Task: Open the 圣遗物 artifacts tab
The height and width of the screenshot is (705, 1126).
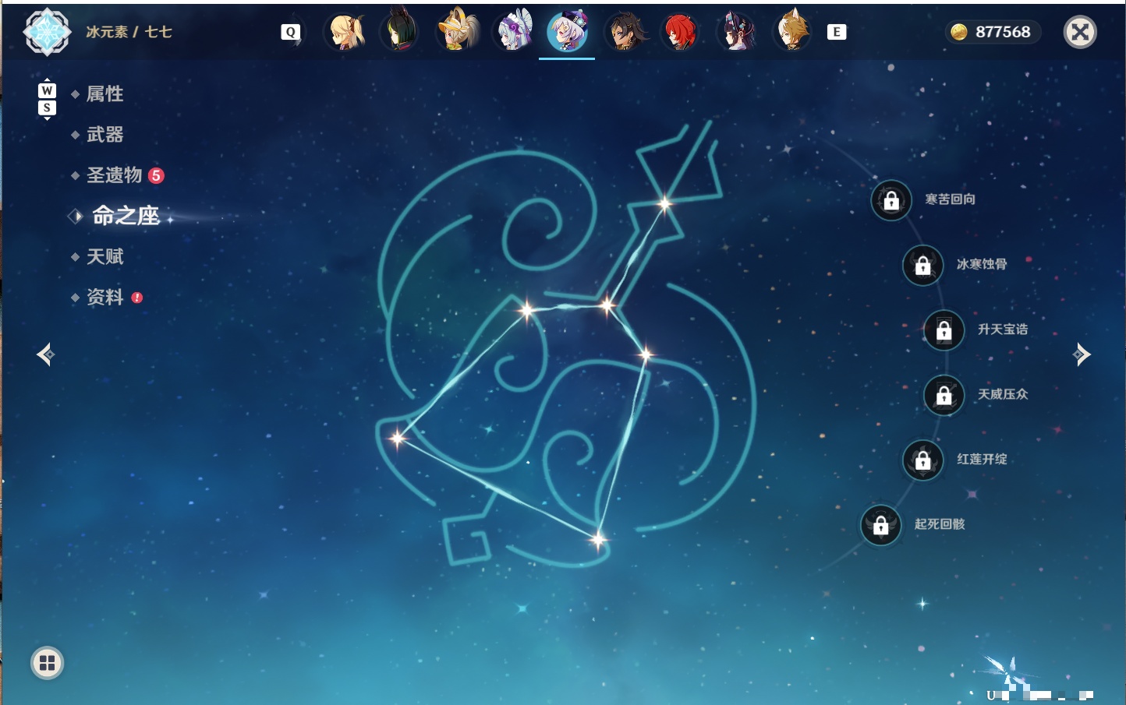Action: point(114,175)
